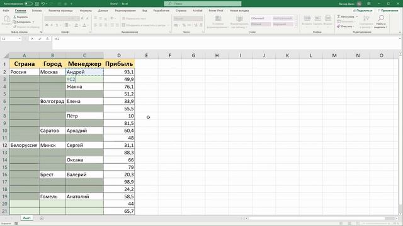Click the Fill Color bucket icon
The width and height of the screenshot is (403, 226).
[76, 25]
